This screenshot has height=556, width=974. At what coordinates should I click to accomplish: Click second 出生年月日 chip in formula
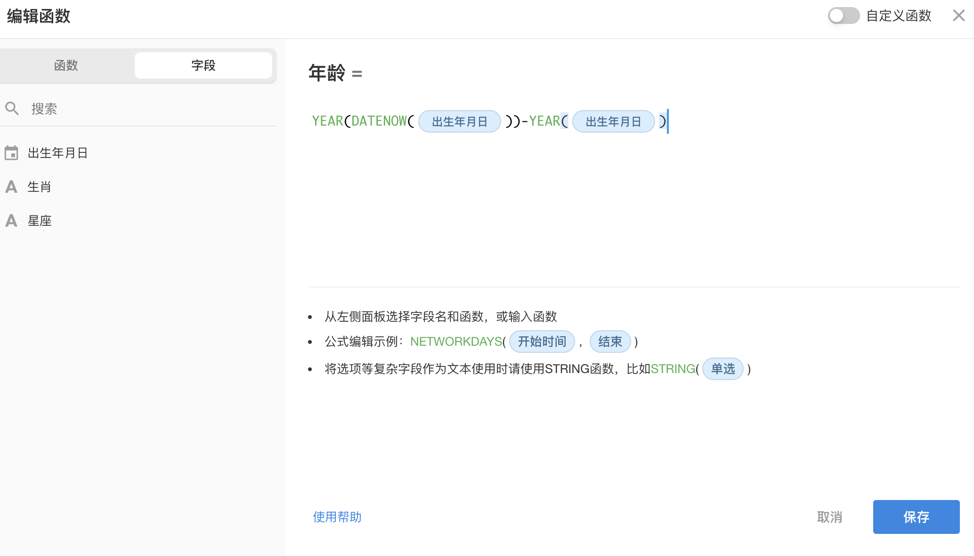pyautogui.click(x=613, y=122)
